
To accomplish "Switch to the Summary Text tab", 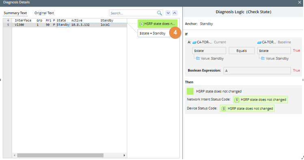I will point(15,13).
